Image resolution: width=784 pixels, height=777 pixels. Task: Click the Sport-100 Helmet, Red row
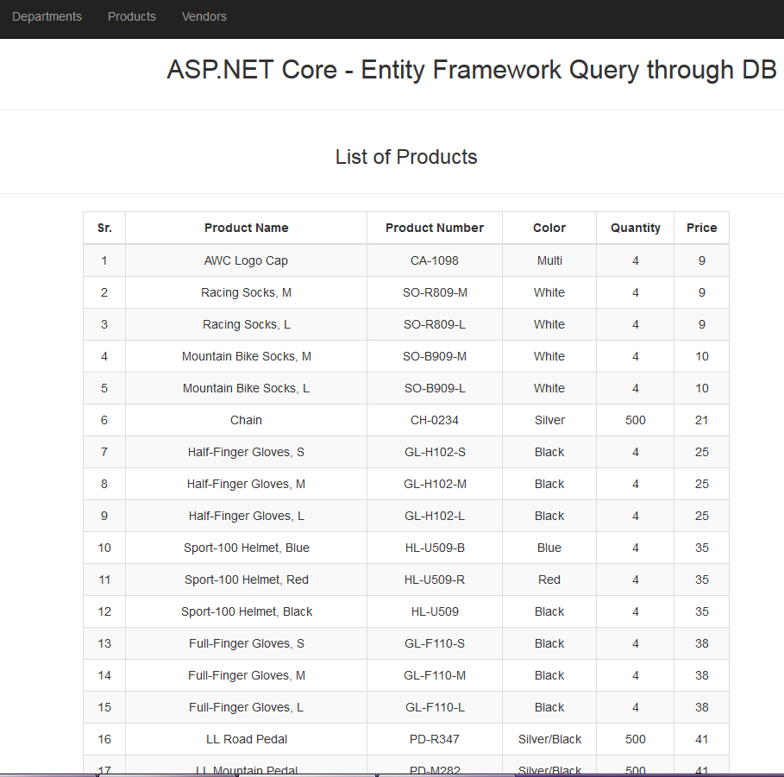coord(246,580)
